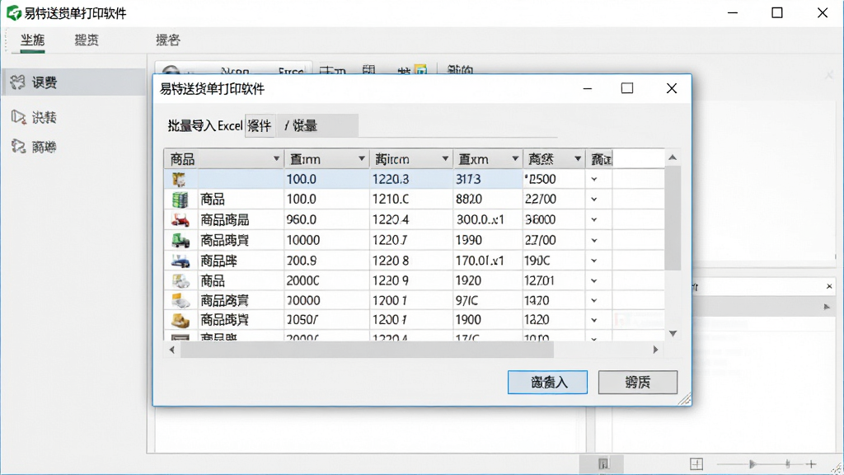Click the horizontal scrollbar left arrow

coord(171,350)
